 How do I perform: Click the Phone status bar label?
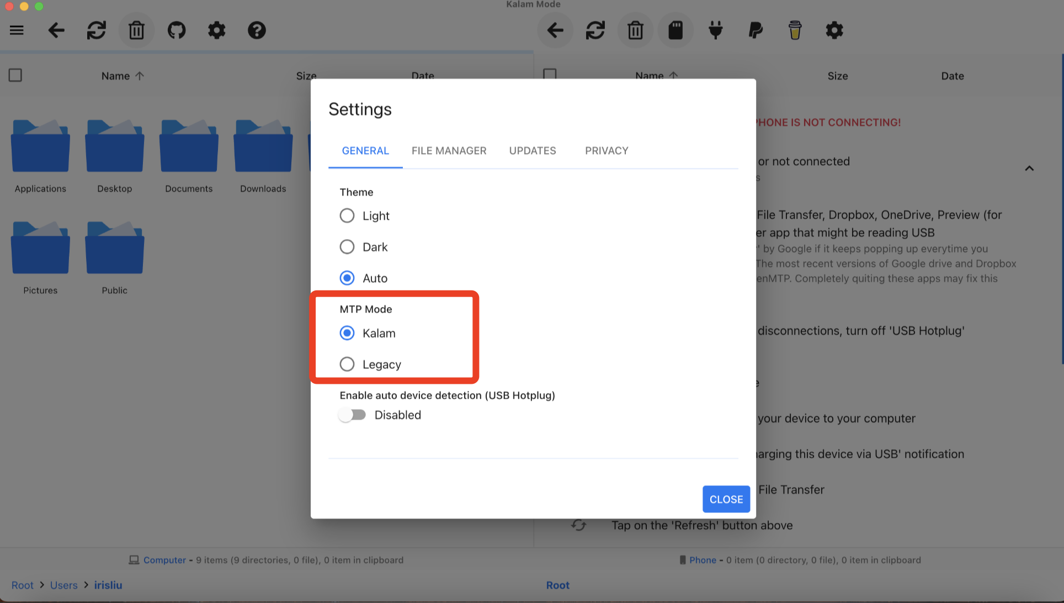[703, 560]
